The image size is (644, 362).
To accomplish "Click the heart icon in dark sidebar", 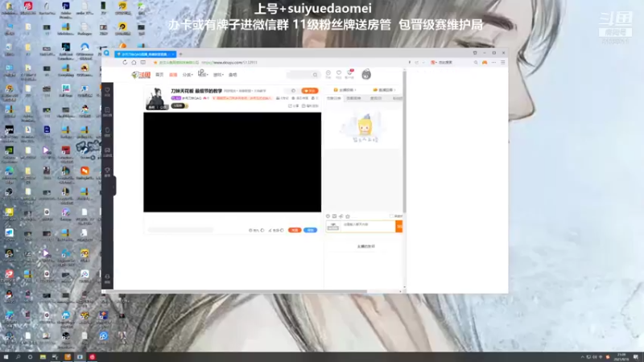I will pos(107,92).
